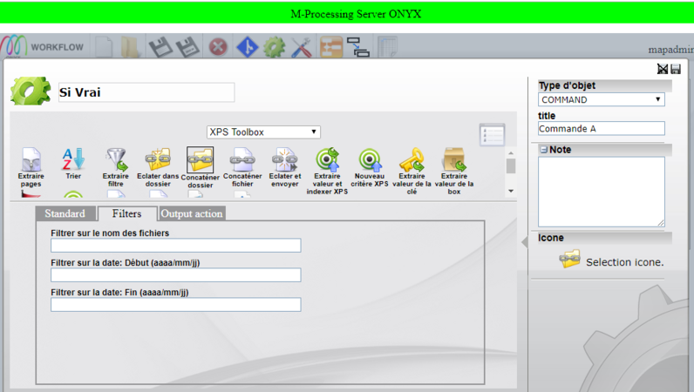Select Extraire valeur et indexer XPS
Screen dimensions: 694x392
coord(327,159)
